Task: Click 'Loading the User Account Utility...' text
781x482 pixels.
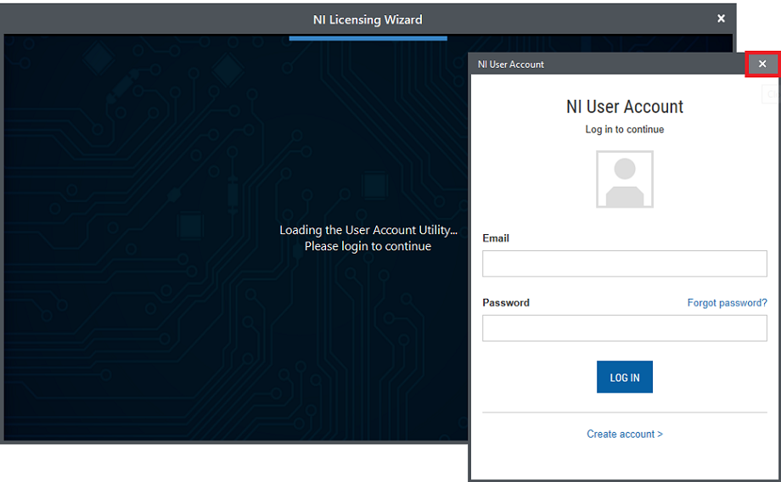Action: 368,230
